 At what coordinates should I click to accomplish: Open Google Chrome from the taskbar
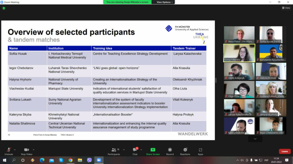70,160
